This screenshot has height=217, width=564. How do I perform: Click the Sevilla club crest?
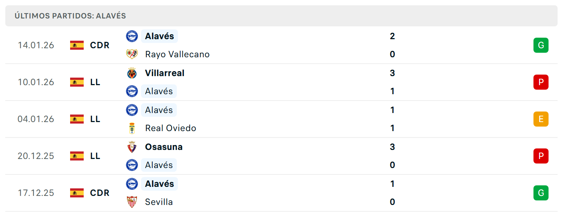[132, 202]
